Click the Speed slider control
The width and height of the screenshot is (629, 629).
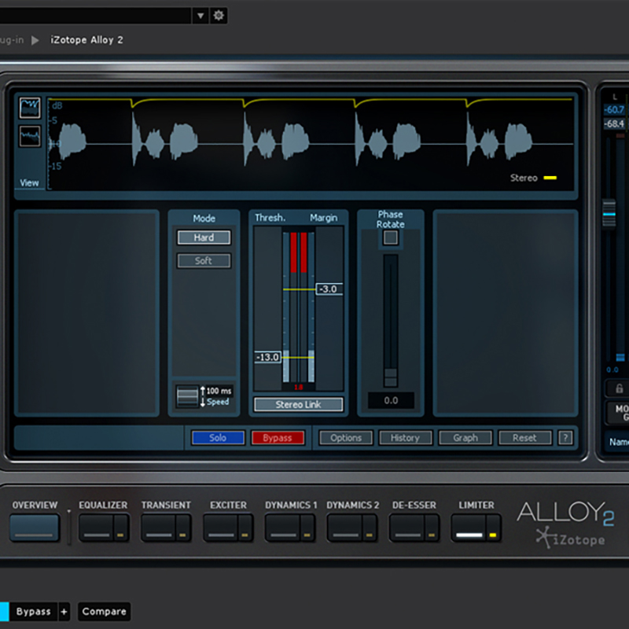[x=187, y=396]
